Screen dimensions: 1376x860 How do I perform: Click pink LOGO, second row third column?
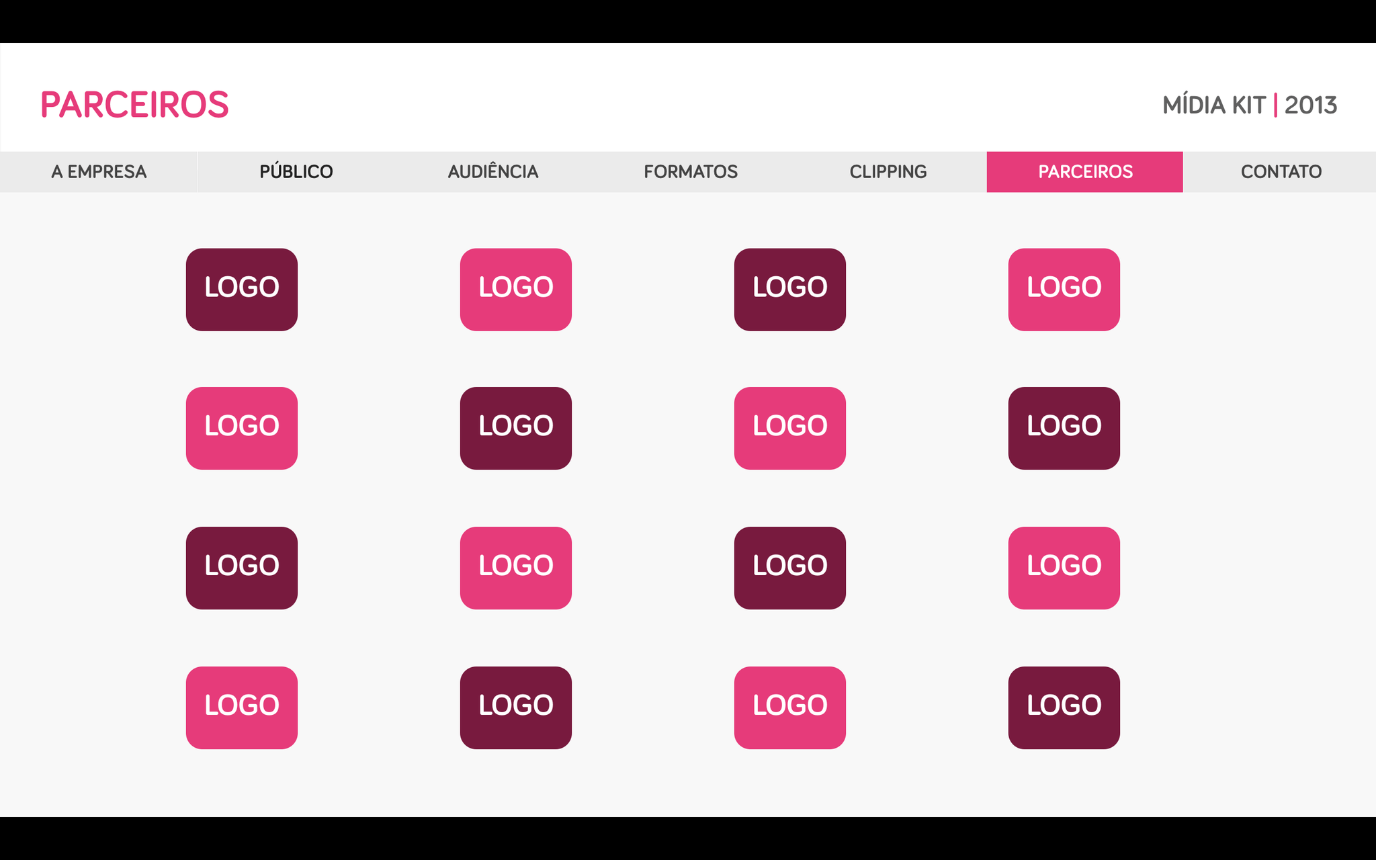click(790, 428)
